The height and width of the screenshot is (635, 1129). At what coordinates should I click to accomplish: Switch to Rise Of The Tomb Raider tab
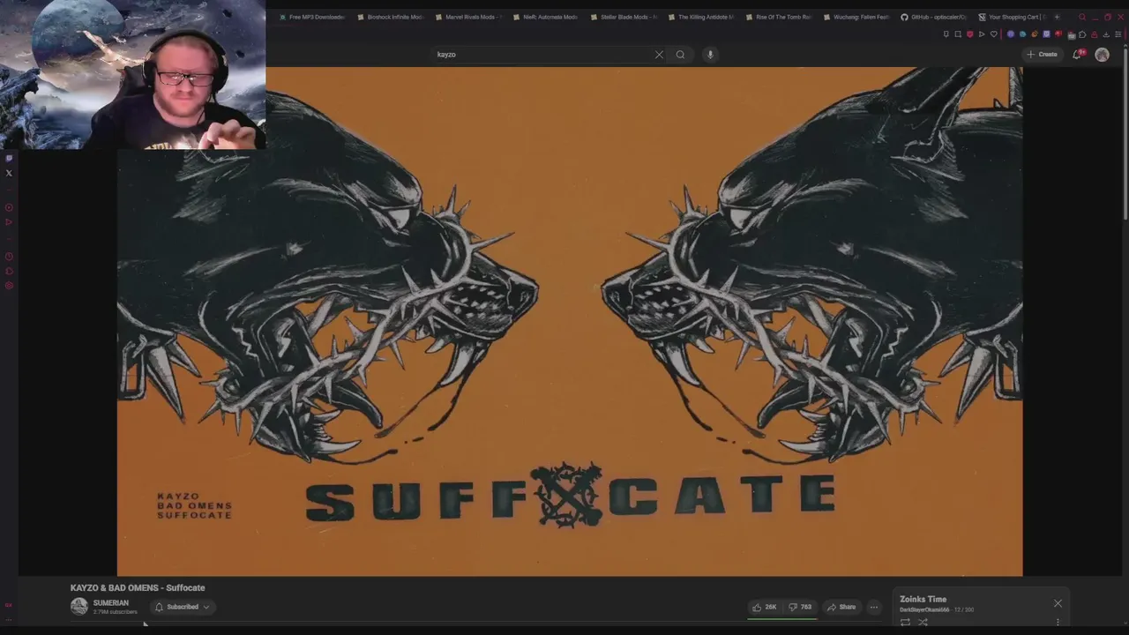pyautogui.click(x=778, y=17)
